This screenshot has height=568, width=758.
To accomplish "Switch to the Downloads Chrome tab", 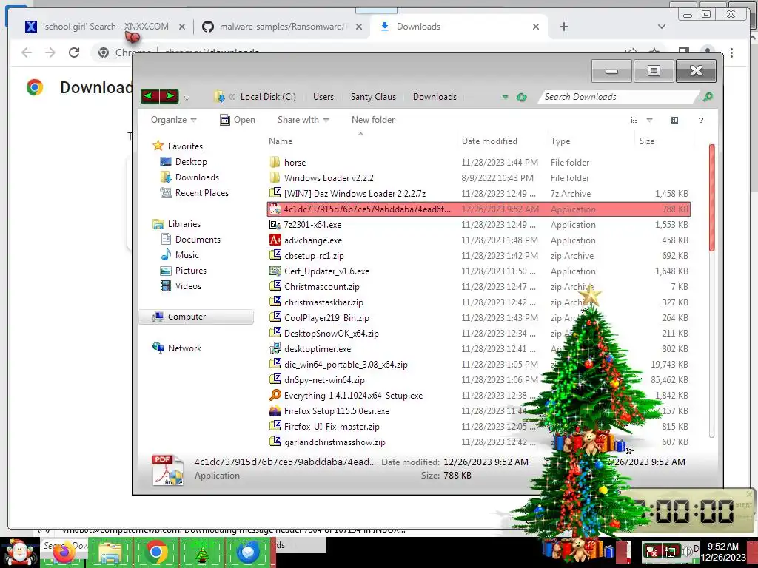I will [x=458, y=27].
